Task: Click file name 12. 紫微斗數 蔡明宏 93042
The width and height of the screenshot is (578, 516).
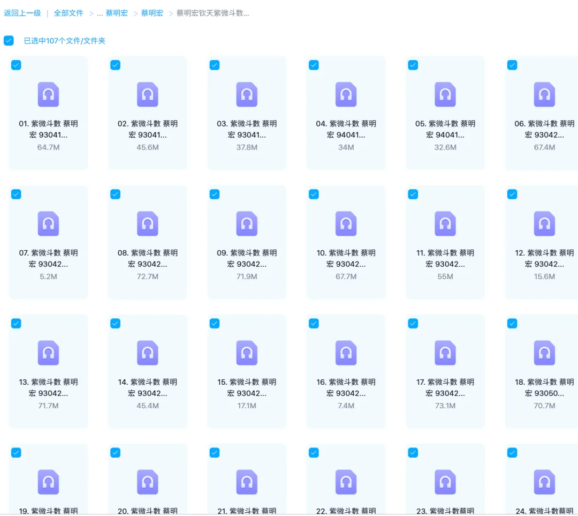Action: pos(544,258)
